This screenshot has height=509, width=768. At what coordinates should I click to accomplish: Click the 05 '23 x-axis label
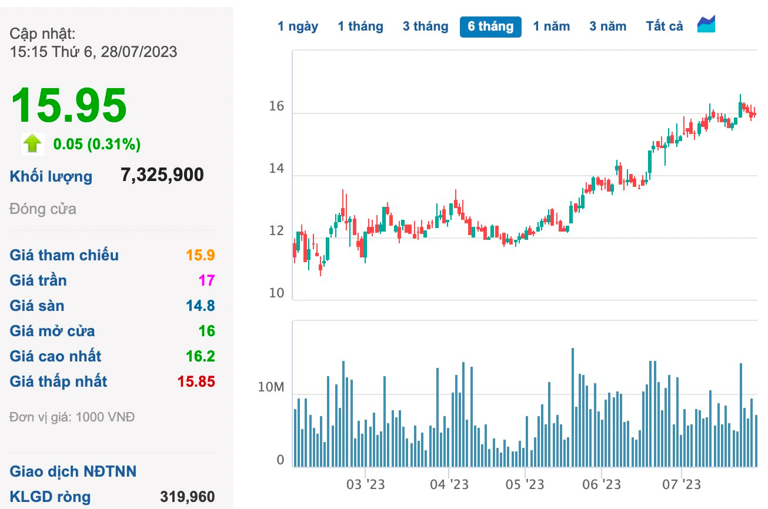[x=525, y=485]
